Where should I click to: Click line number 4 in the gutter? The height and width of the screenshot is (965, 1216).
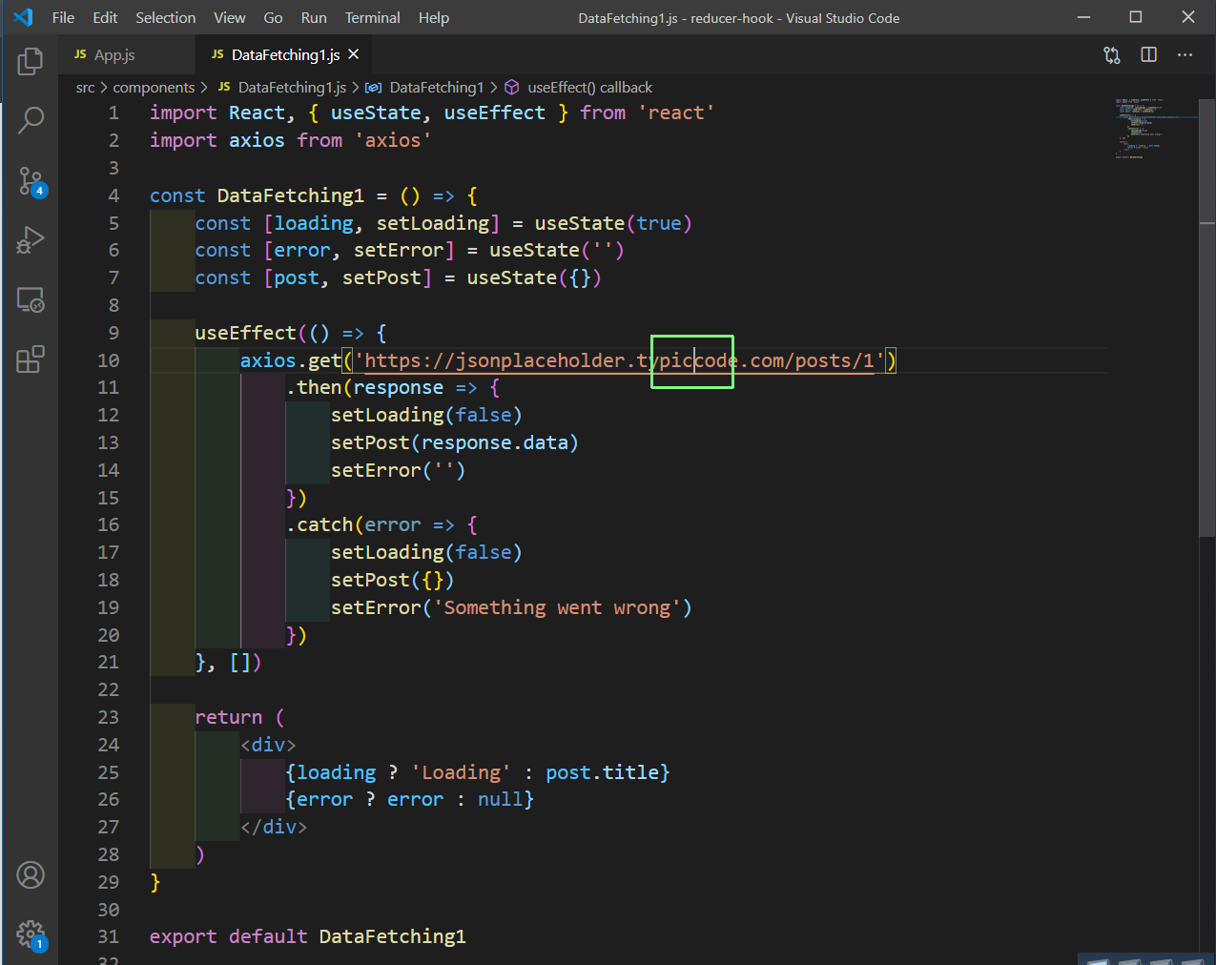(x=114, y=195)
